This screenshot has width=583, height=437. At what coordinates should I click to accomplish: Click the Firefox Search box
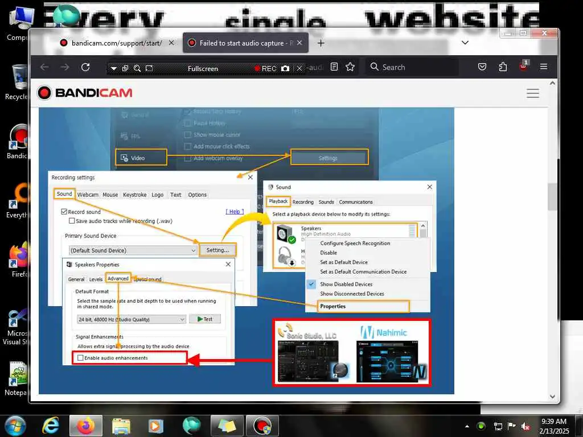[412, 67]
